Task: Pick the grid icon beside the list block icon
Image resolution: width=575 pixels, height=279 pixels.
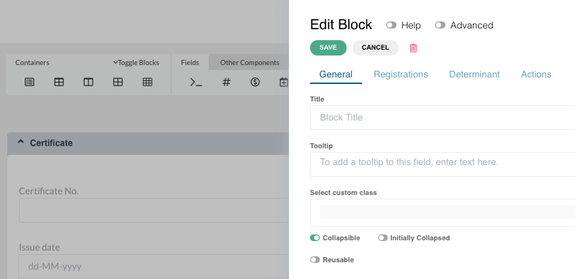Action: [59, 83]
